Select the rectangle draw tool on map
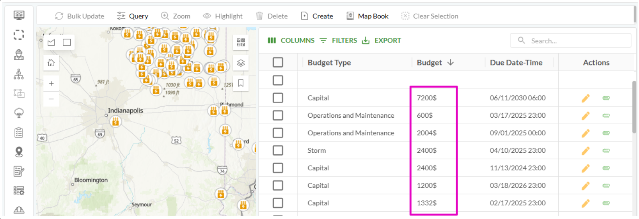 (x=67, y=42)
